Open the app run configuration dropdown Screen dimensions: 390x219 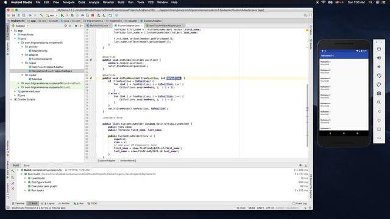[x=52, y=15]
